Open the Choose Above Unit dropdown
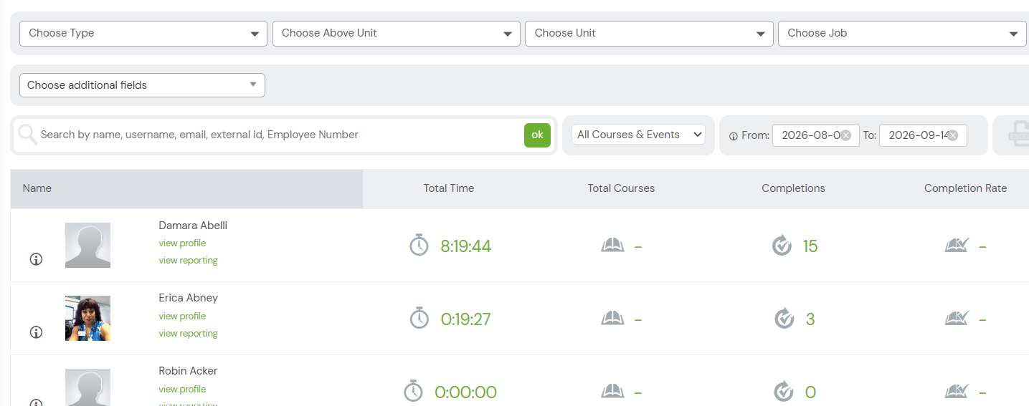The width and height of the screenshot is (1029, 406). tap(397, 33)
